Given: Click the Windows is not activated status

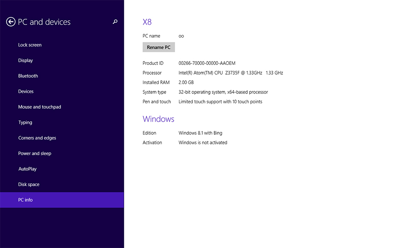Looking at the screenshot, I should tap(203, 143).
